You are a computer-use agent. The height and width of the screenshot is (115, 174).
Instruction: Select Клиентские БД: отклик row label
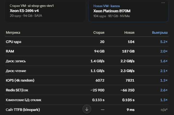click(x=23, y=100)
